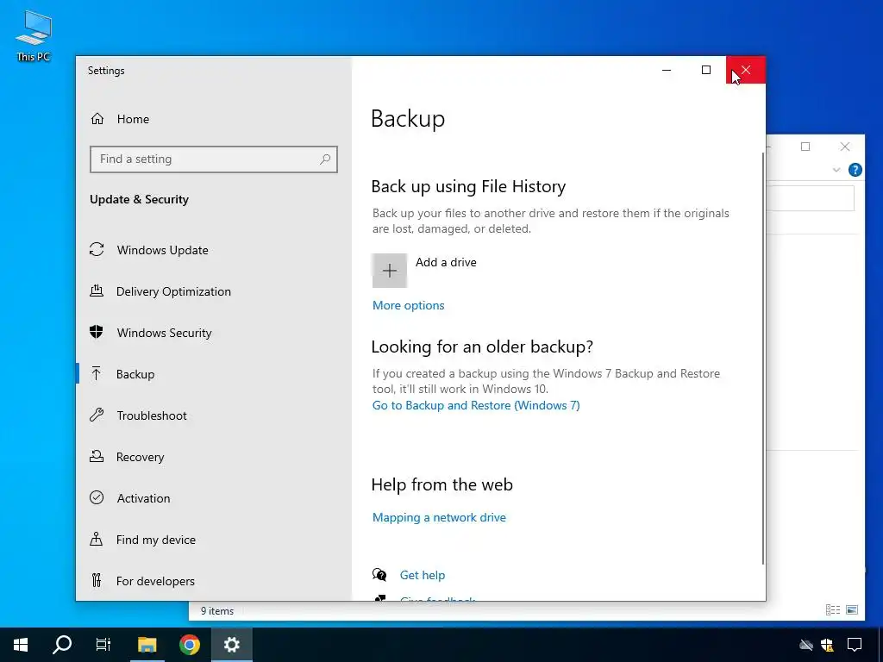Screen dimensions: 883x662
Task: Close the File Explorer window behind Settings
Action: (845, 147)
